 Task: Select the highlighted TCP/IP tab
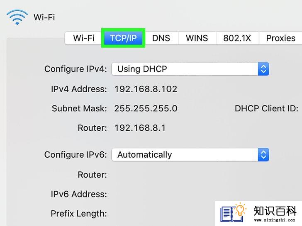pos(123,38)
